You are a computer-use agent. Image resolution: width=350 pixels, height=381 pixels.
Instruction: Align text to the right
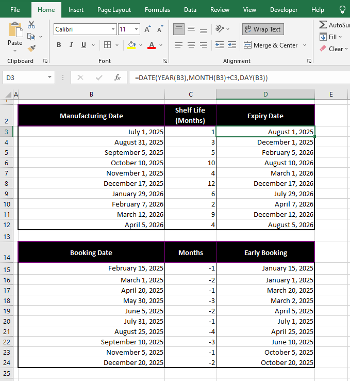(204, 45)
